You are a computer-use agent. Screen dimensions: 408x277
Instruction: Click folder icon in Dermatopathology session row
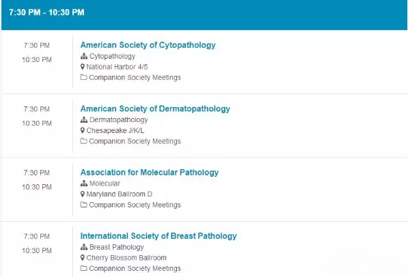point(83,141)
